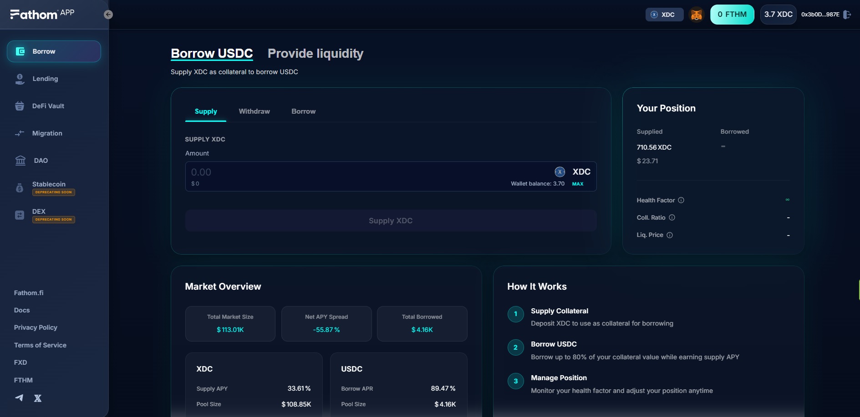
Task: Open the XDC network selector
Action: [x=664, y=15]
